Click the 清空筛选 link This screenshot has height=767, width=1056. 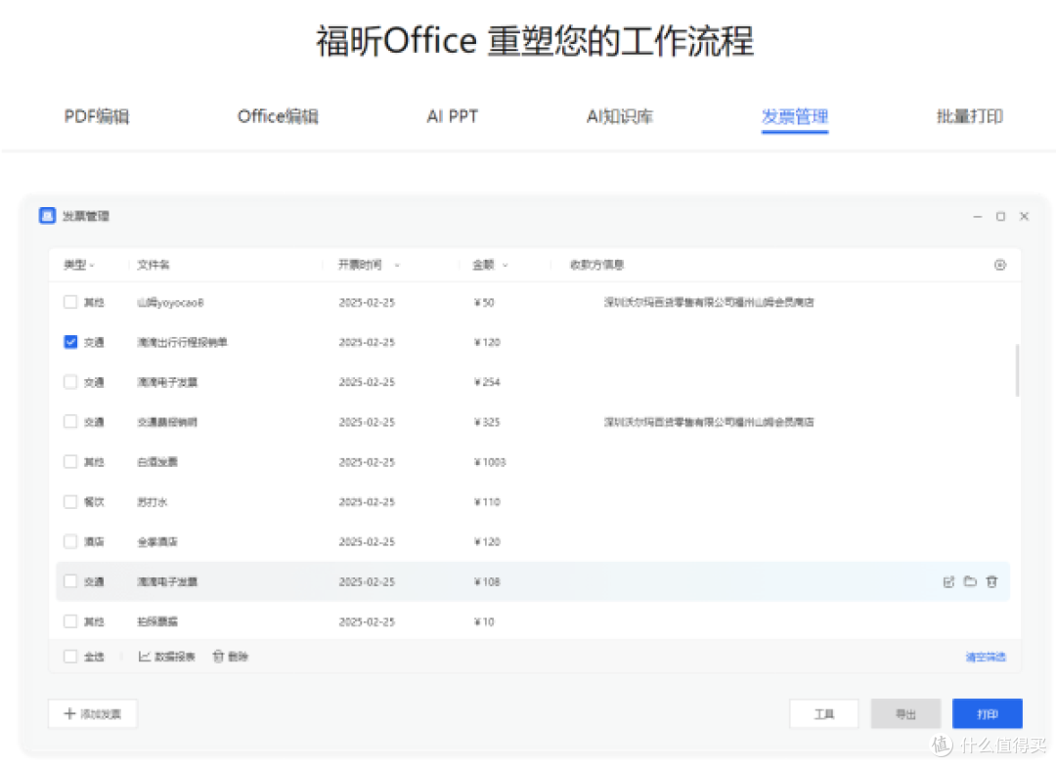coord(986,657)
